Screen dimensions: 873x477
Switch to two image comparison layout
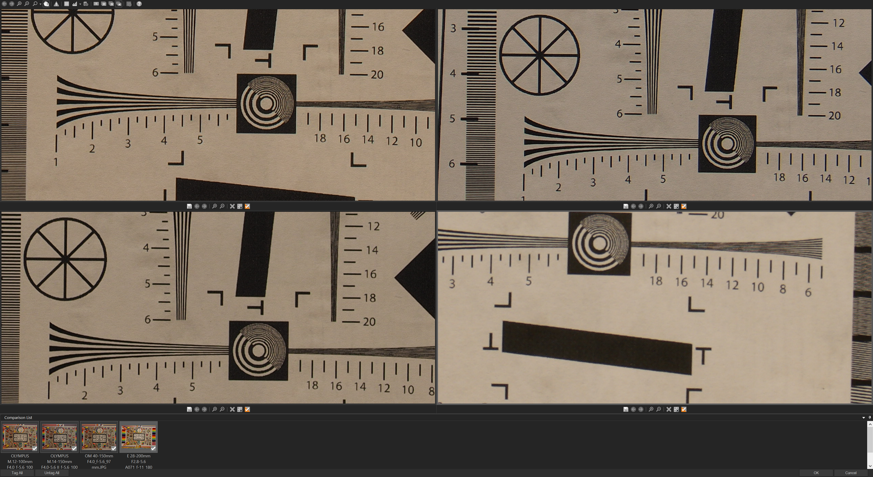pos(104,4)
